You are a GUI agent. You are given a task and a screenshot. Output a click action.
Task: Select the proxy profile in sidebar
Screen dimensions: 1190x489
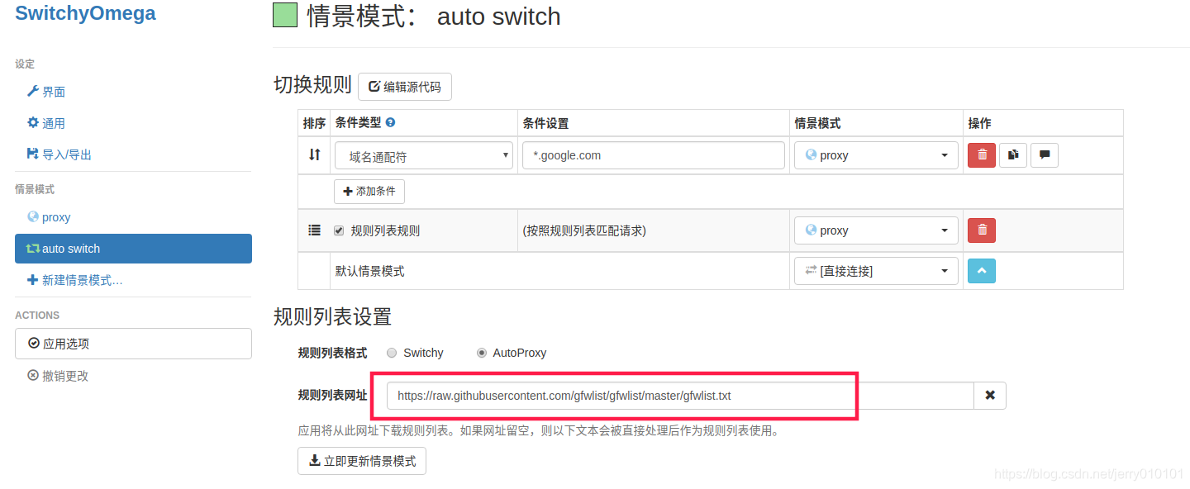[49, 217]
